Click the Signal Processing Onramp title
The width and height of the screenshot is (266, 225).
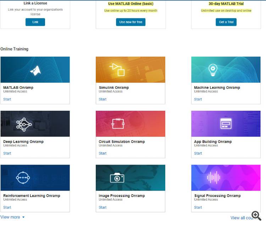click(217, 196)
